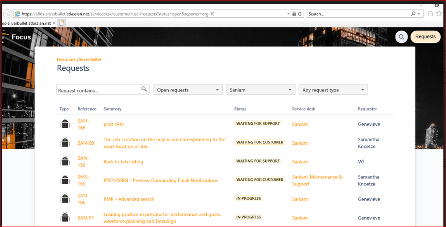Click the round search icon in header
The image size is (446, 227).
401,37
